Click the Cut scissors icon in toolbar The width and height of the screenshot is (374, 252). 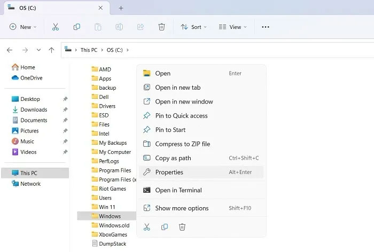point(56,27)
